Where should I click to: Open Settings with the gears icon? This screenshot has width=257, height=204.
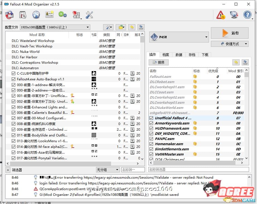[x=62, y=15]
